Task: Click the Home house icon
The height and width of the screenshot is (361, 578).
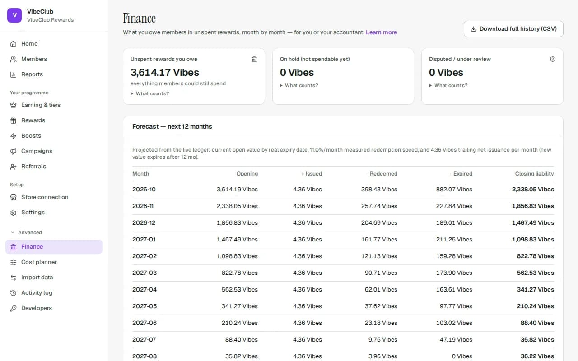Action: tap(13, 44)
